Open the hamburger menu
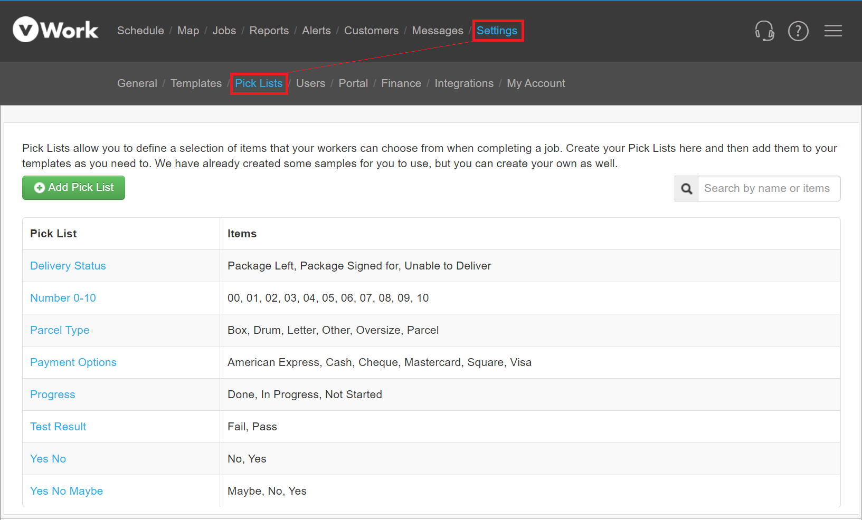The height and width of the screenshot is (520, 862). click(833, 31)
